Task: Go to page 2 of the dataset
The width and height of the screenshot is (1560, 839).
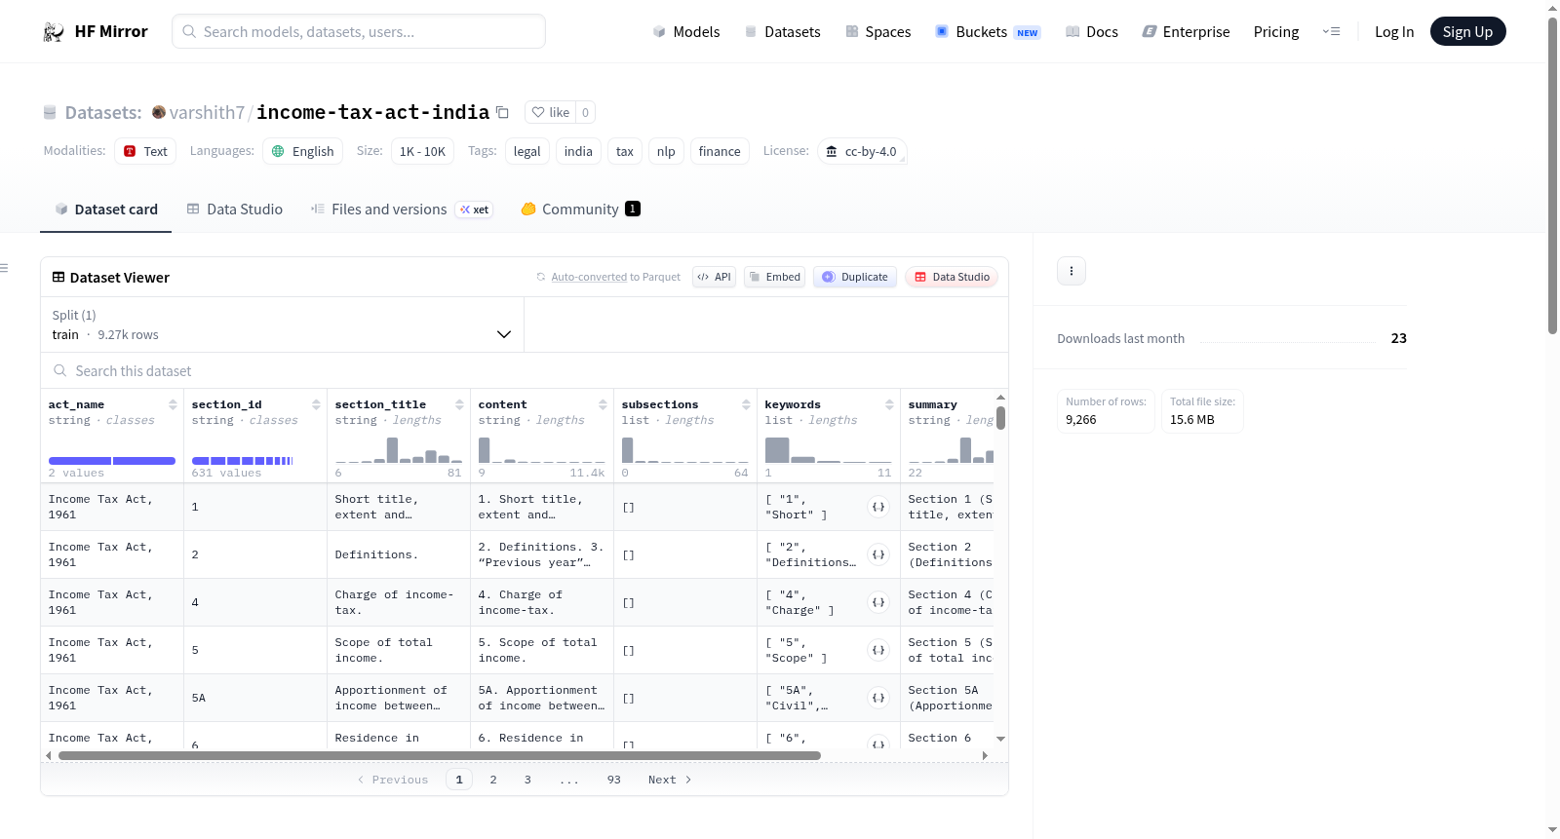Action: coord(493,780)
